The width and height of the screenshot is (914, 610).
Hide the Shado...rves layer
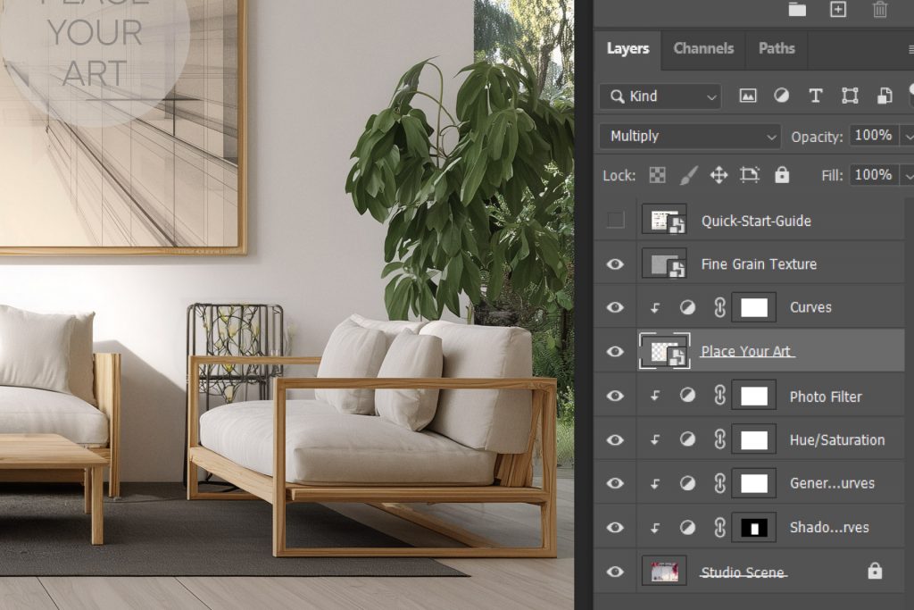pos(615,528)
